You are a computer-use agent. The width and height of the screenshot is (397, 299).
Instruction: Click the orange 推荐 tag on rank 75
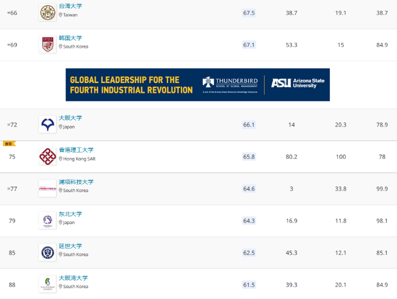9,144
